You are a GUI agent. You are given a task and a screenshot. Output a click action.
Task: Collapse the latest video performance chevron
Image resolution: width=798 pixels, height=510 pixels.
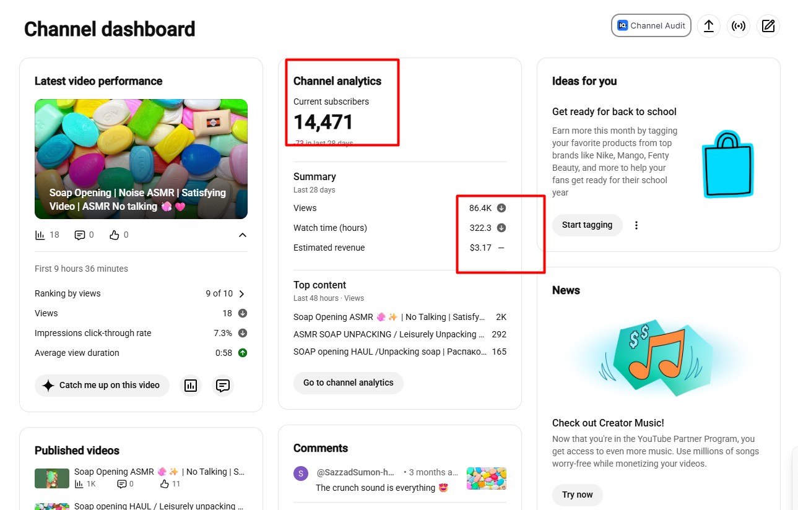pyautogui.click(x=243, y=235)
